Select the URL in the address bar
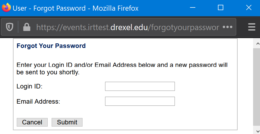Screen dimensions: 260x134 [x=128, y=27]
